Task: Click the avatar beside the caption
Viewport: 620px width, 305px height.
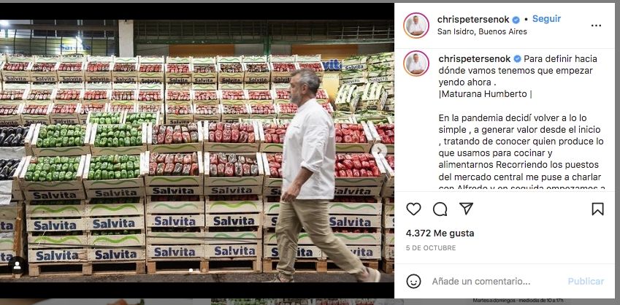Action: point(416,63)
